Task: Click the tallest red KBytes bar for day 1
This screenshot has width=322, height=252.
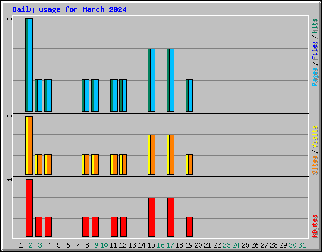Action: coord(29,208)
